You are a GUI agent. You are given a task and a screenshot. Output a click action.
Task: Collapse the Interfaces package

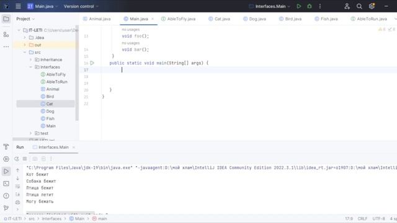coord(30,67)
